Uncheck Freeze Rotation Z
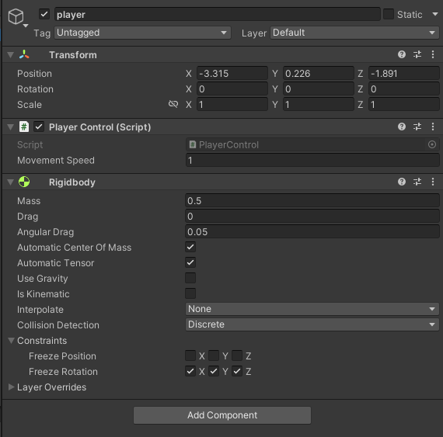Screen dimensions: 443x437 [237, 371]
